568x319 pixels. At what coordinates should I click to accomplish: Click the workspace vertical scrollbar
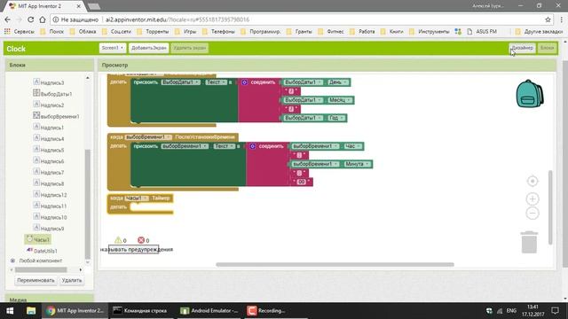550,207
